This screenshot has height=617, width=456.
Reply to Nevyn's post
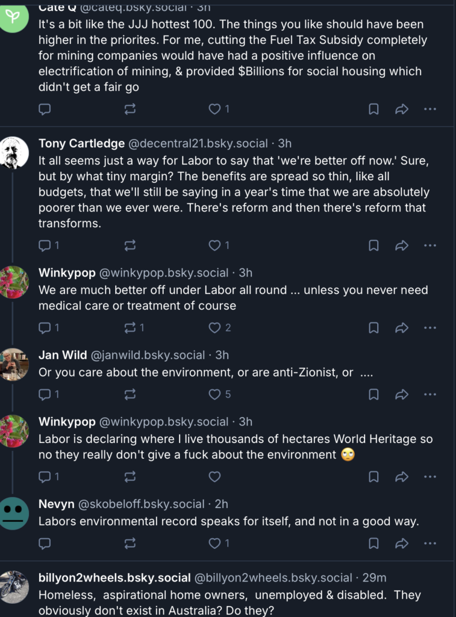(45, 543)
